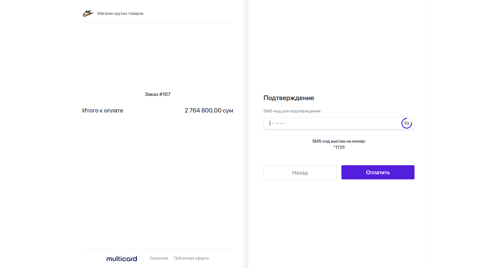Click the vertical separator beside multicard logo
The height and width of the screenshot is (268, 497).
(x=143, y=258)
